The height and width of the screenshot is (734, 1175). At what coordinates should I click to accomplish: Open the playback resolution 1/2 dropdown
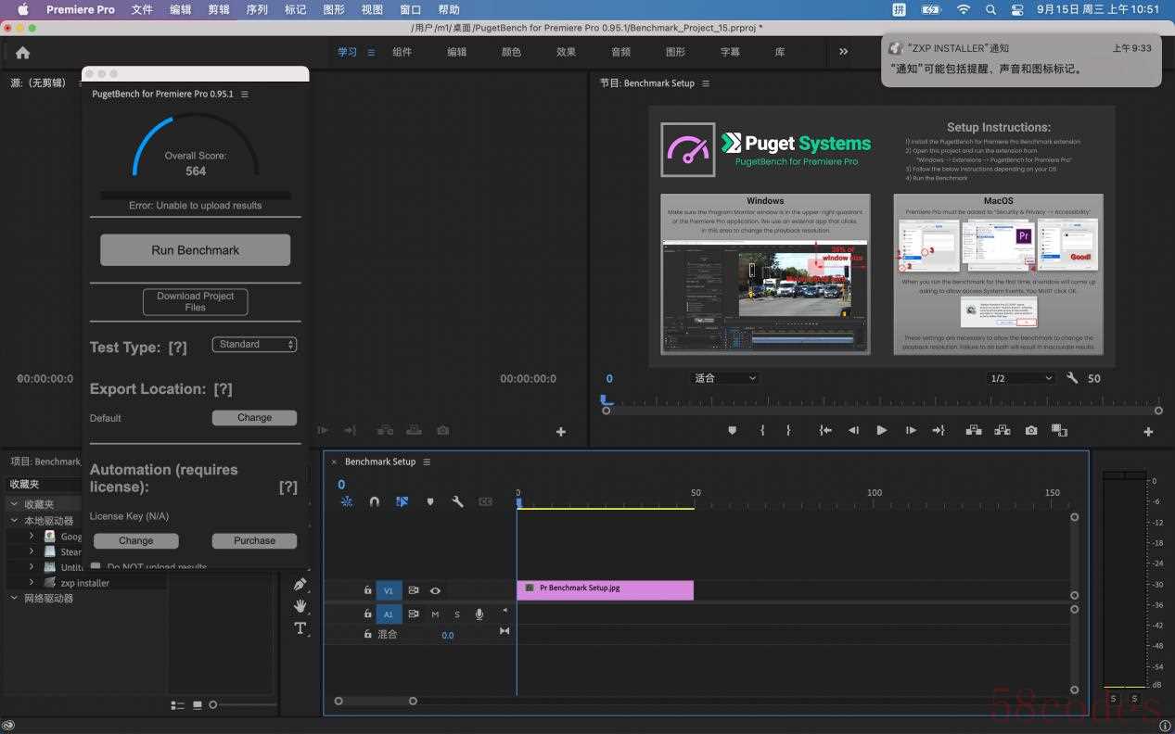click(x=1021, y=378)
